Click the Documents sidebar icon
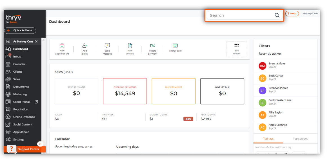331x162 pixels. [8, 87]
